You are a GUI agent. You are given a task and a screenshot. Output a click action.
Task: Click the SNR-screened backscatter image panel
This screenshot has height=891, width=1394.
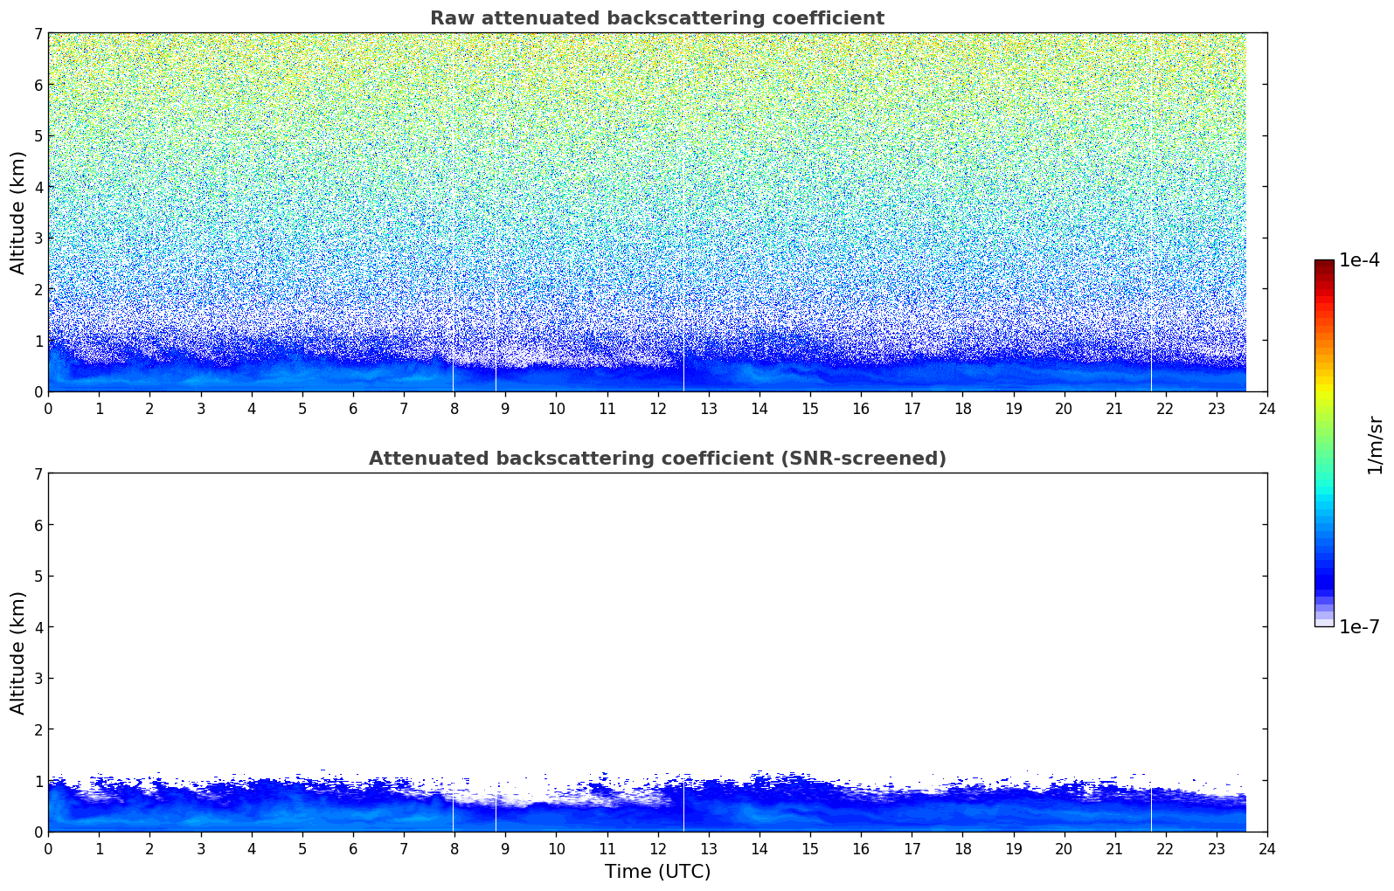tap(657, 653)
